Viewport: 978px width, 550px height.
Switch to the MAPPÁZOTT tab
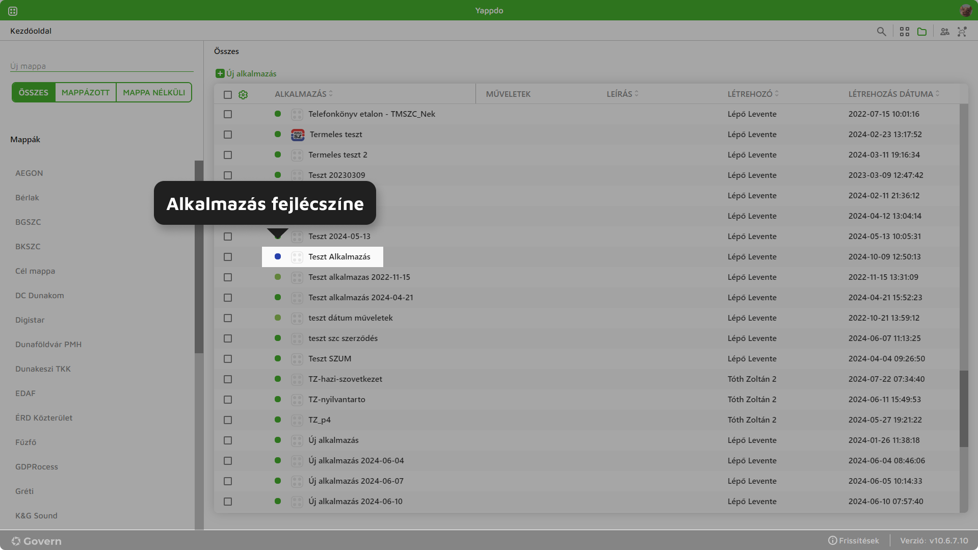pos(85,92)
